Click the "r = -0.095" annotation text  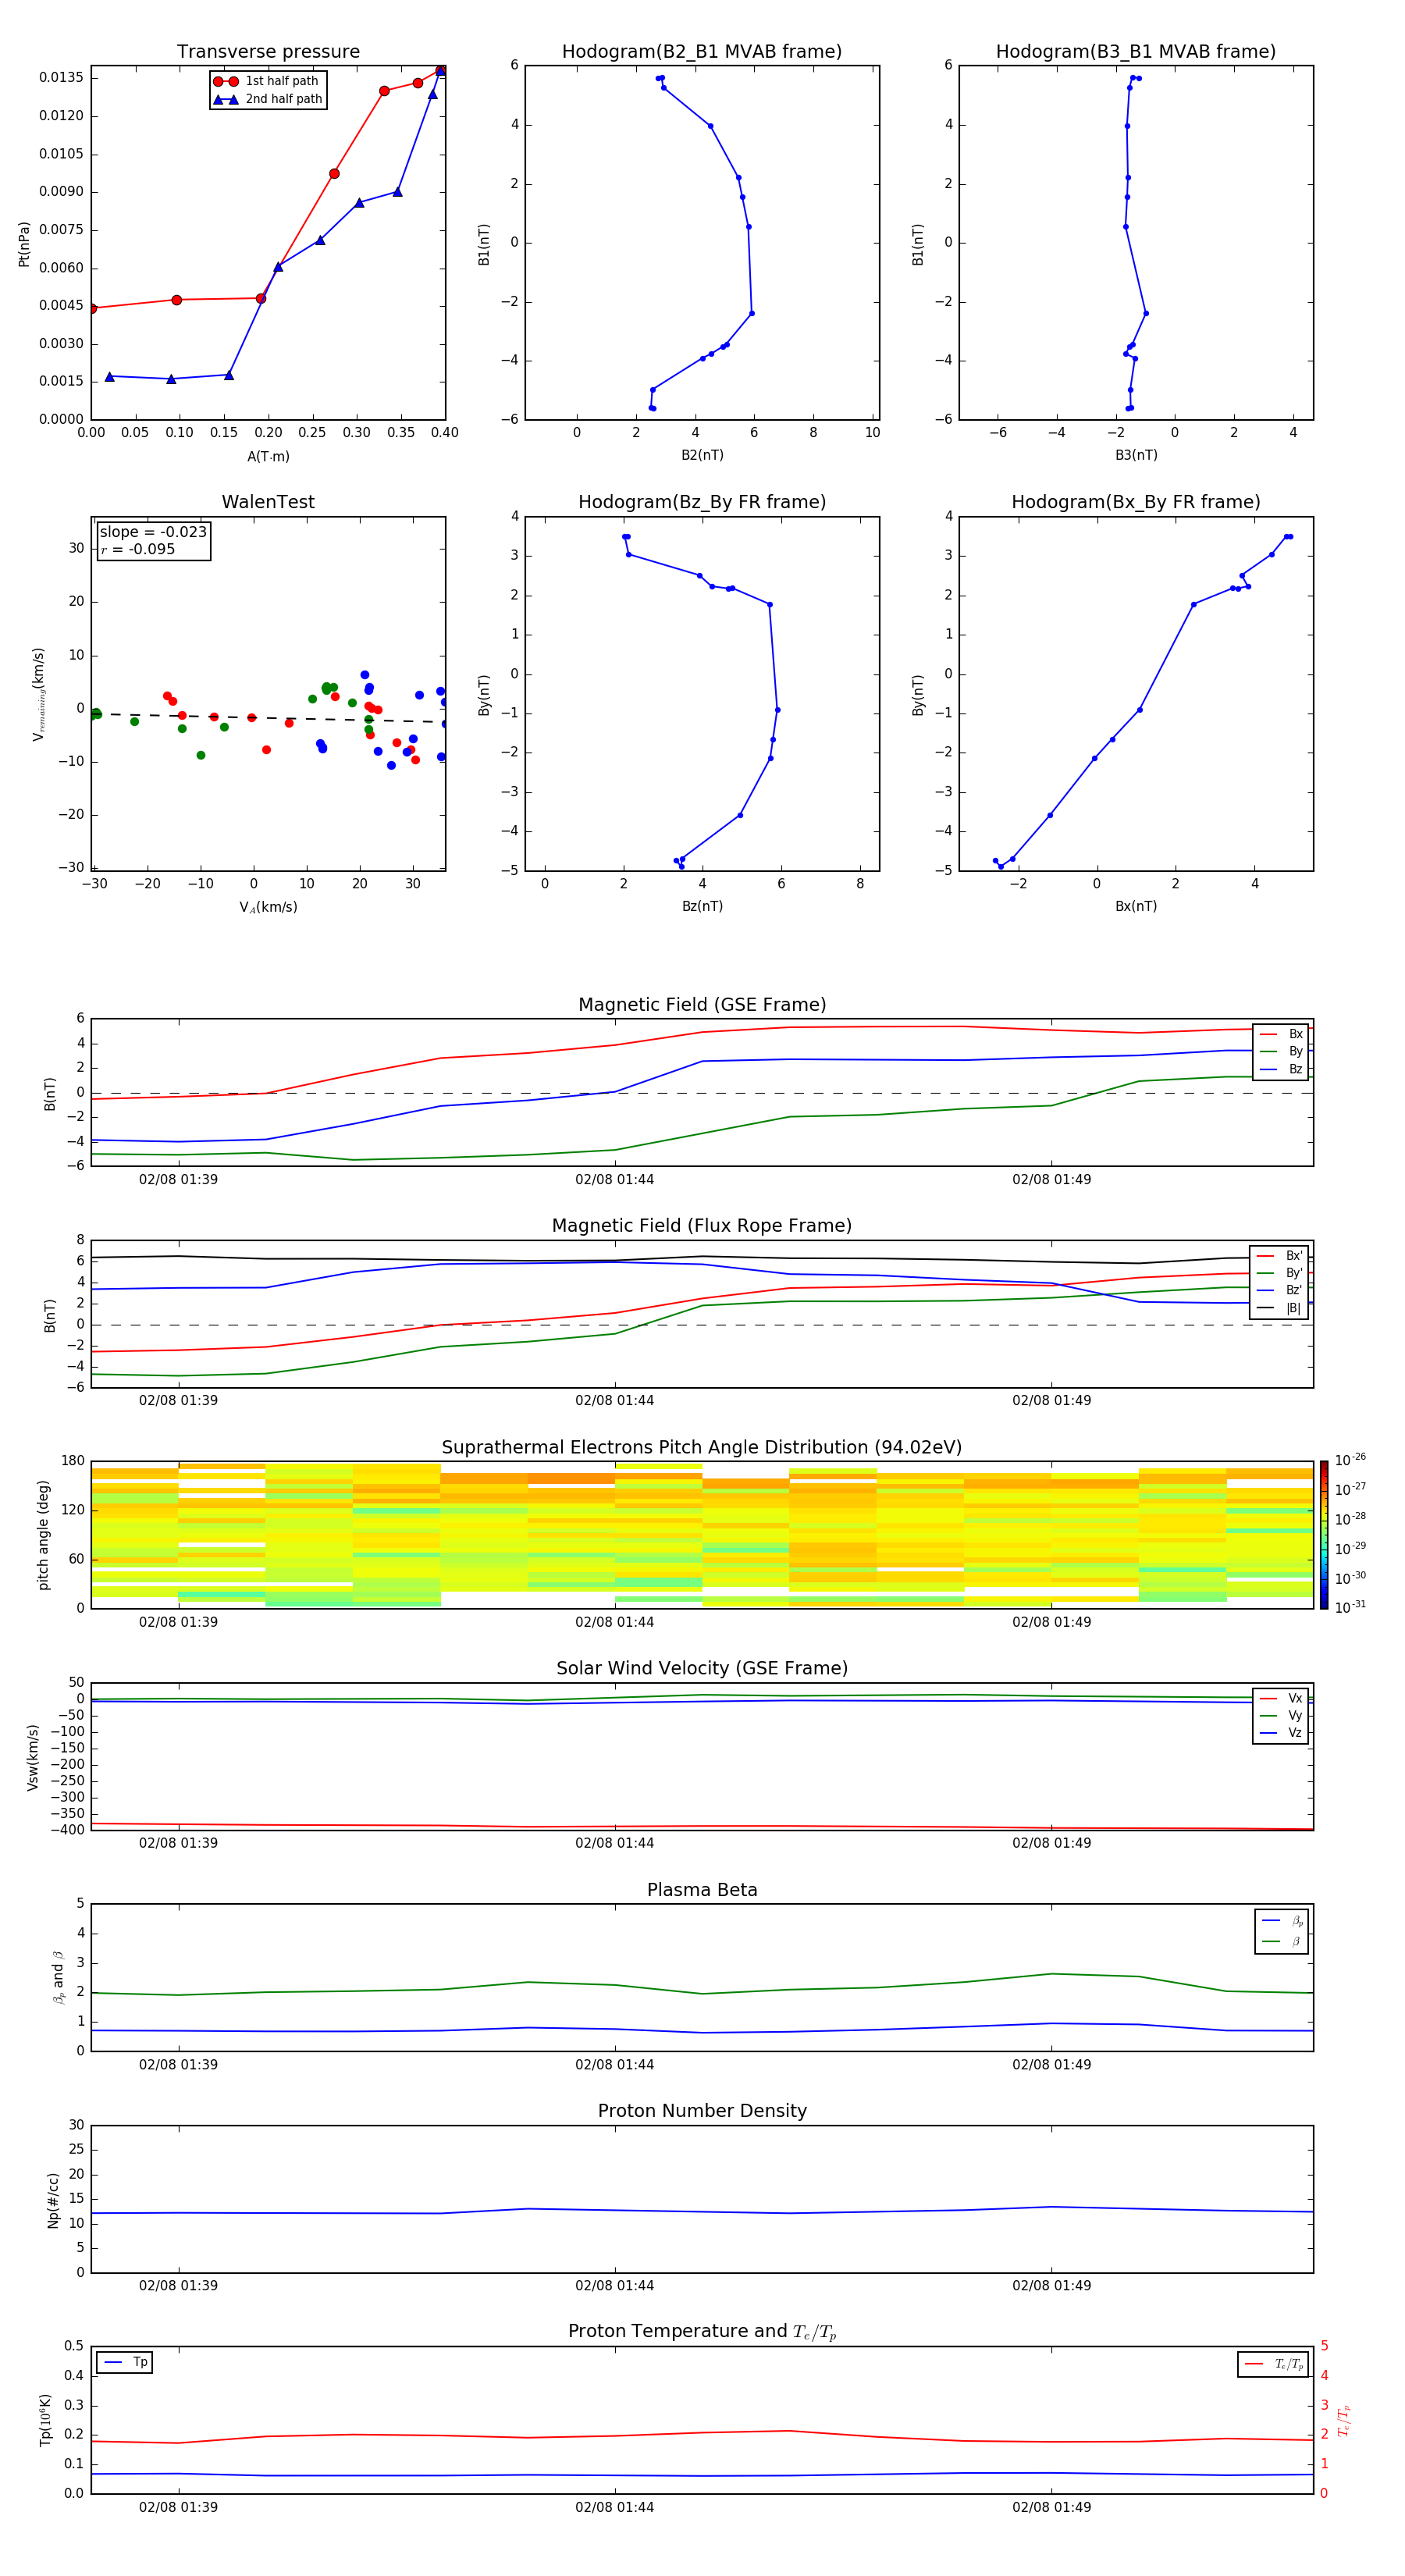(138, 549)
